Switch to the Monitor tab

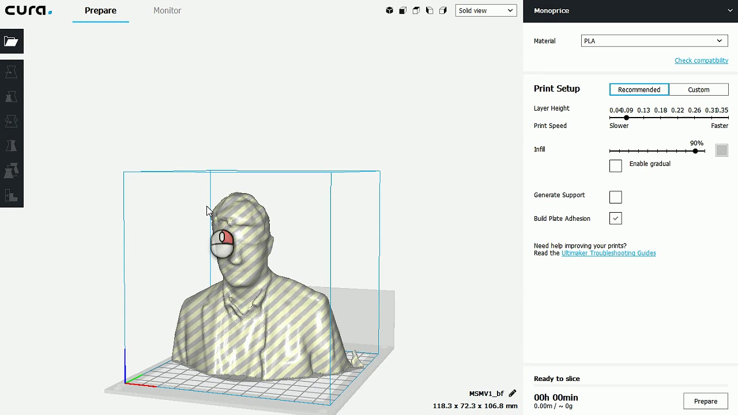[x=167, y=10]
